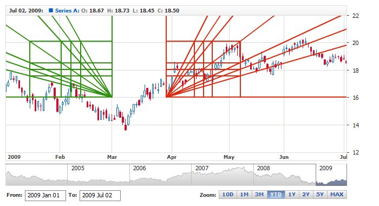Jump to 2008 in the overview scroller
Viewport: 379px width, 206px height.
tap(284, 175)
